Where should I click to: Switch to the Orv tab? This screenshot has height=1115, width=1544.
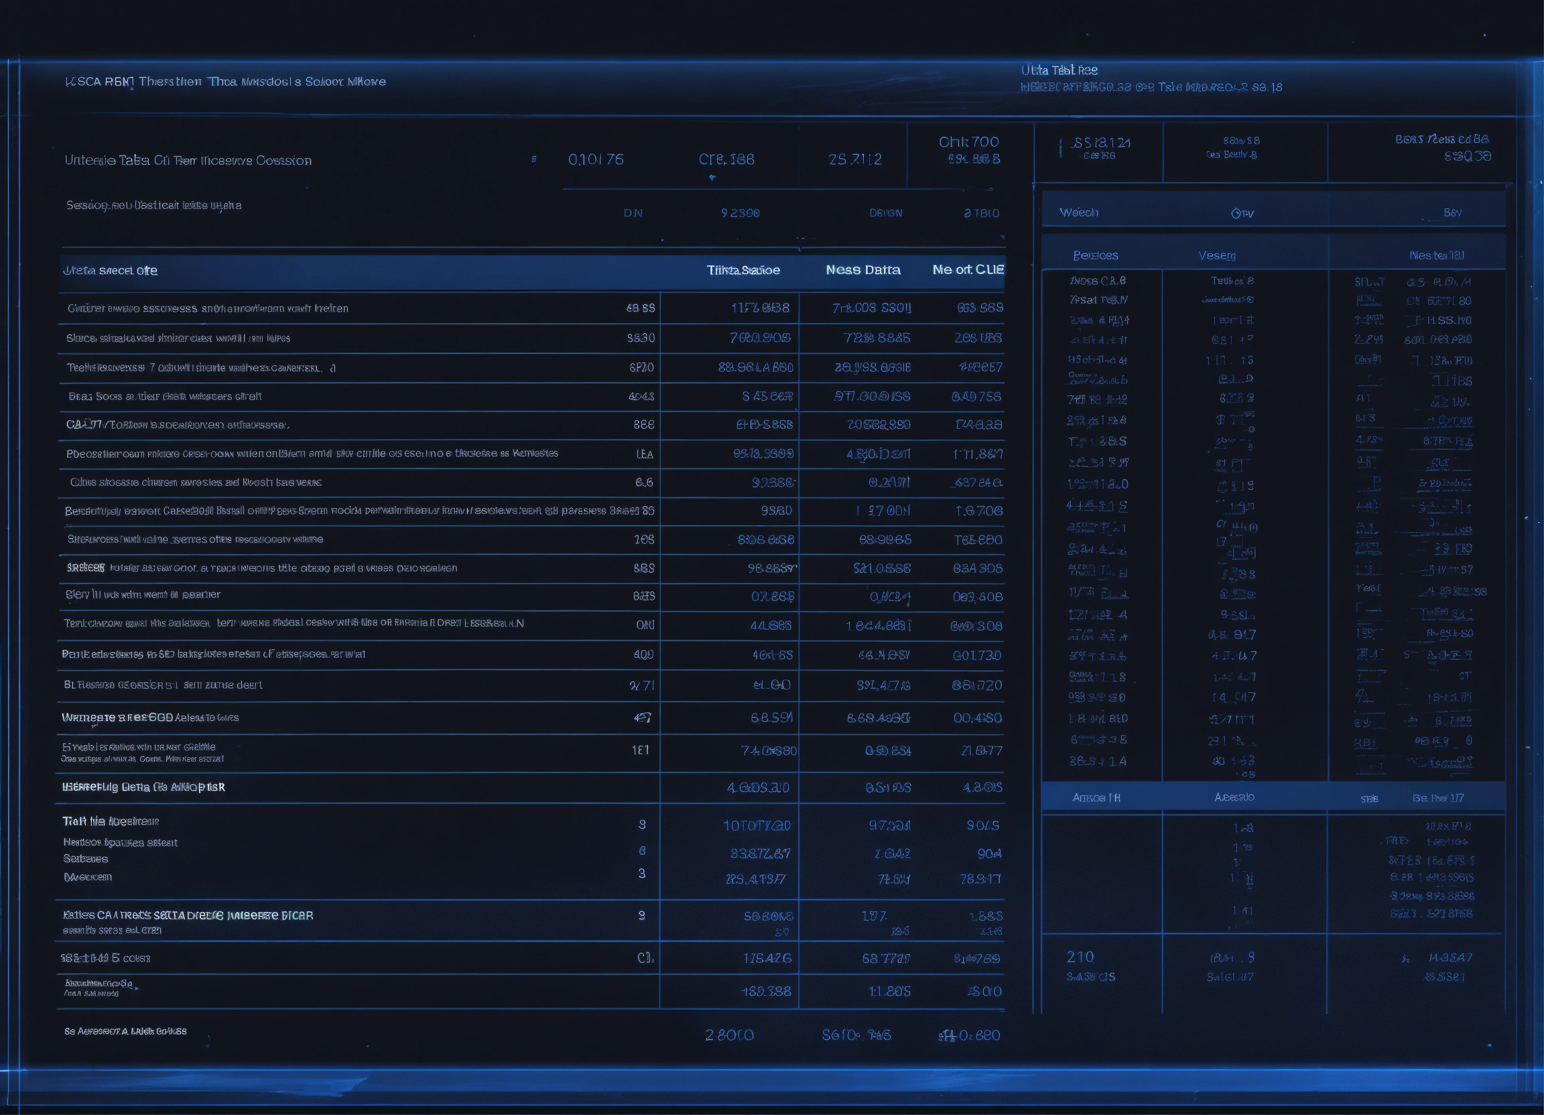(x=1242, y=214)
